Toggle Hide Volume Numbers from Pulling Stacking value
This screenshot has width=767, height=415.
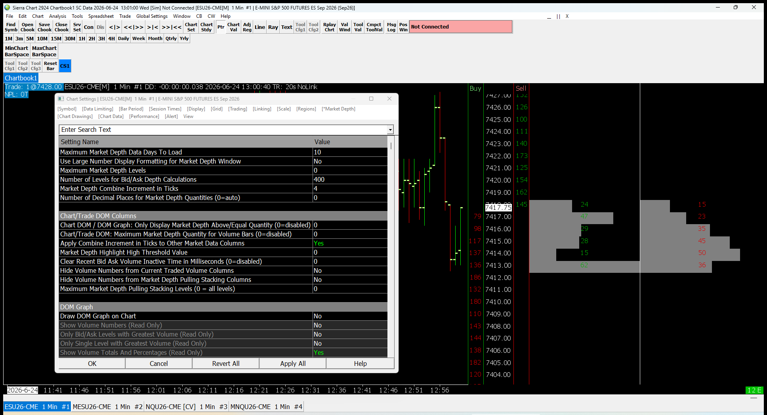[350, 280]
